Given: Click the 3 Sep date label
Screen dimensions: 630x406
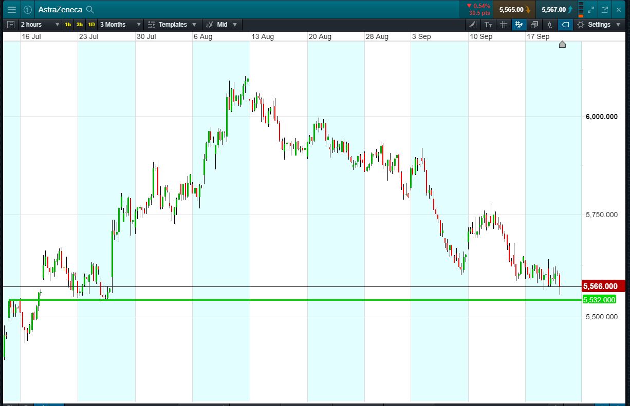Looking at the screenshot, I should [422, 37].
